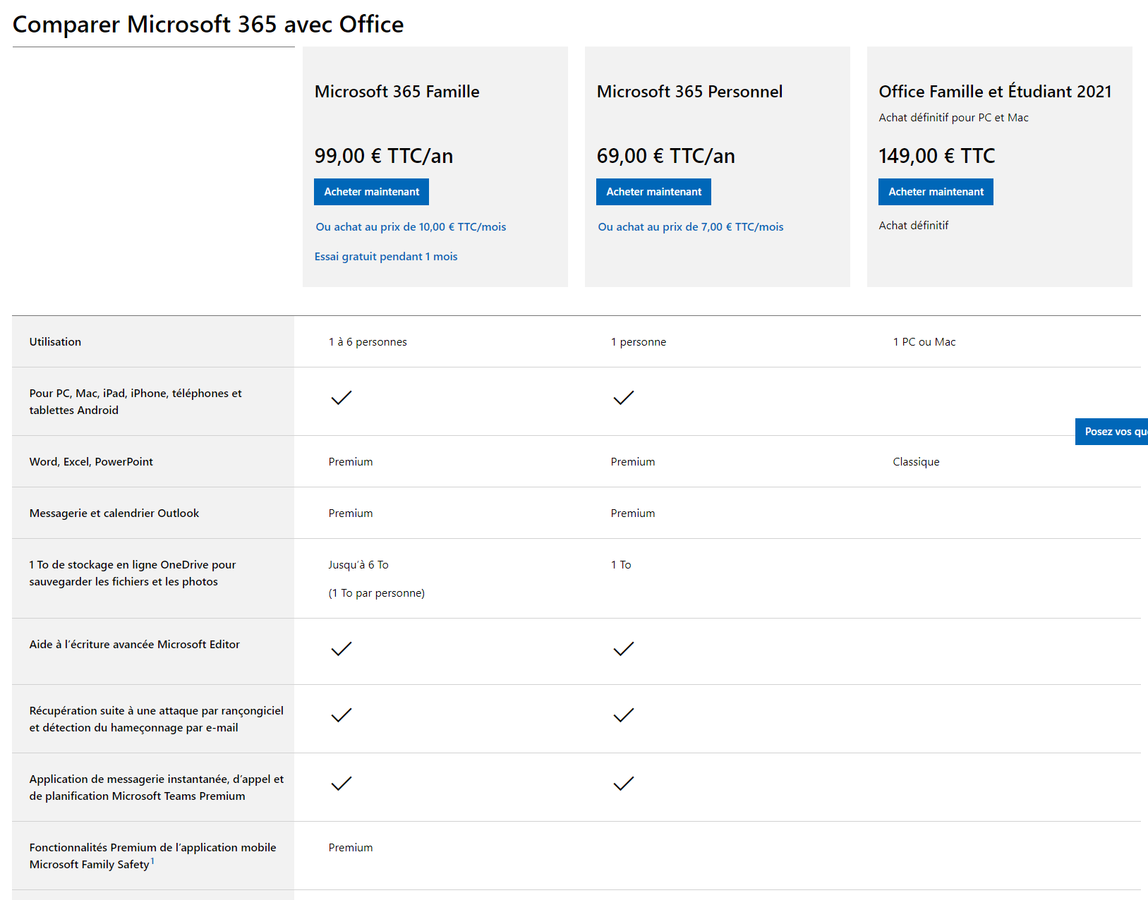This screenshot has height=900, width=1148.
Task: Click Personnel checkmark for Microsoft Editor row
Action: (624, 649)
